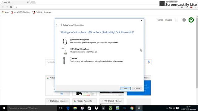
Task: Start voice search with Google microphone icon
Action: 149,62
